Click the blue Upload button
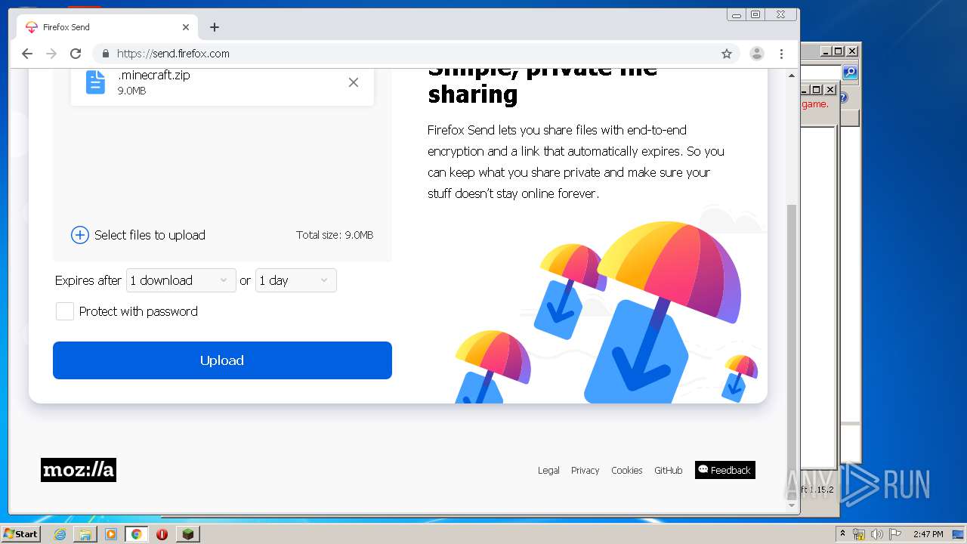Viewport: 967px width, 544px height. pyautogui.click(x=222, y=360)
